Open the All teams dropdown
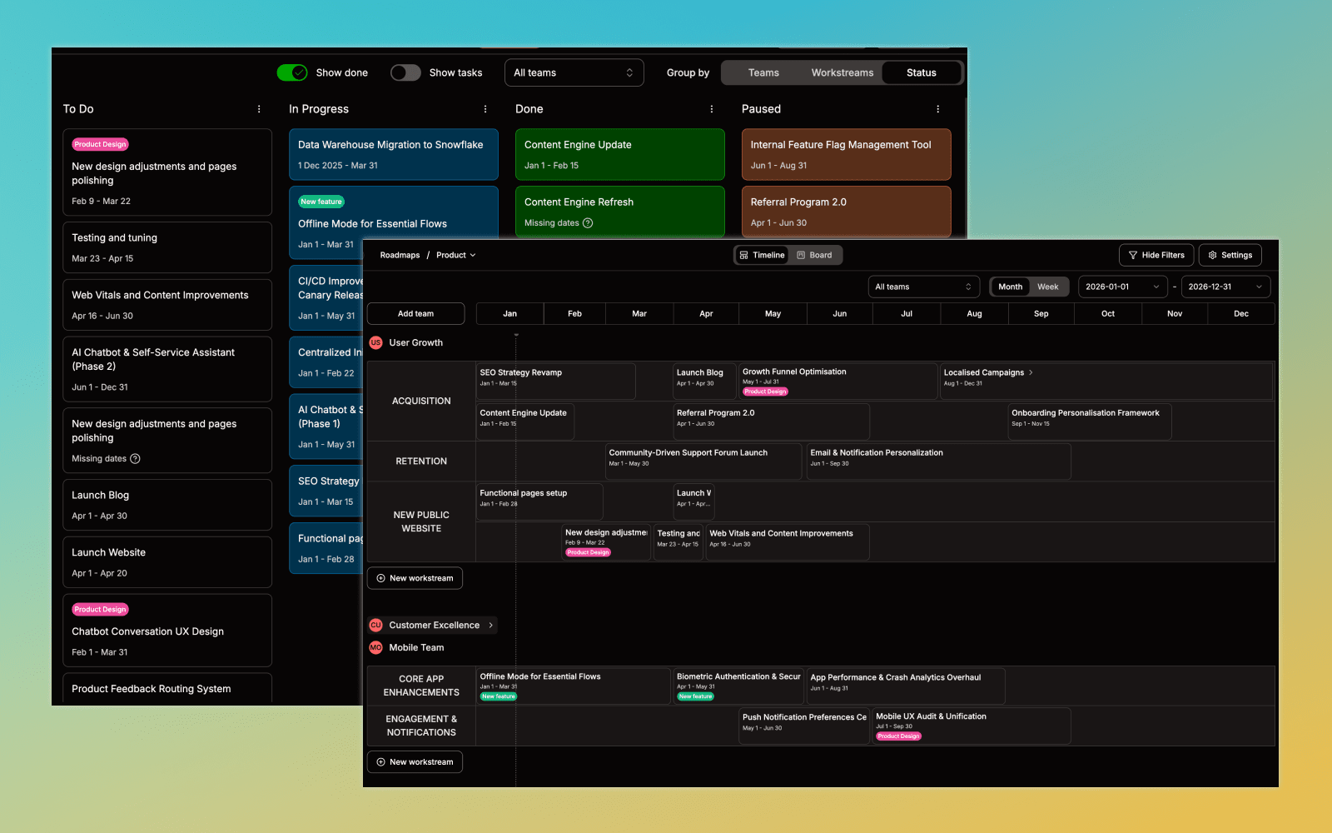Screen dimensions: 1332x833 point(923,287)
